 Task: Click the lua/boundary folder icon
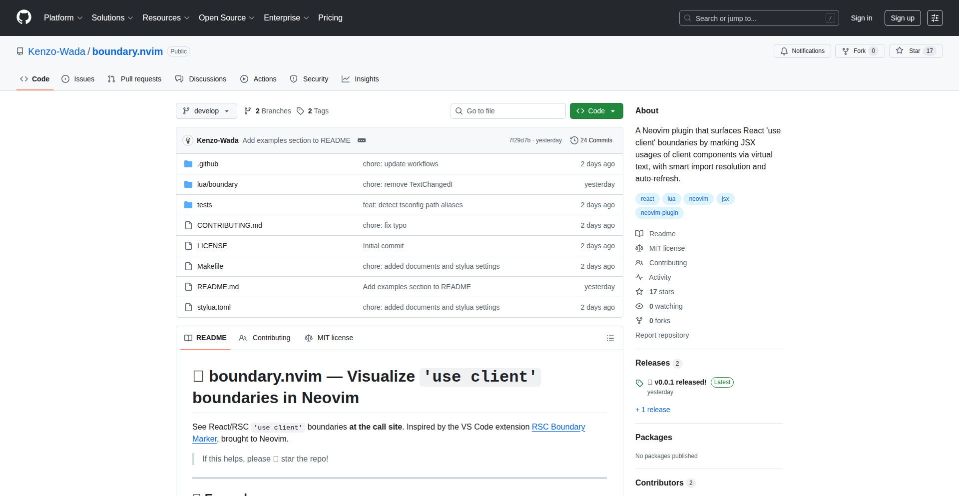[x=188, y=184]
